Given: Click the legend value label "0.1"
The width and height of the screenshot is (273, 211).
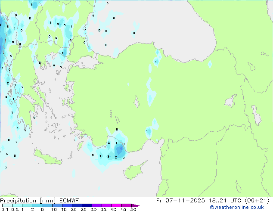Looking at the screenshot, I should [5, 209].
